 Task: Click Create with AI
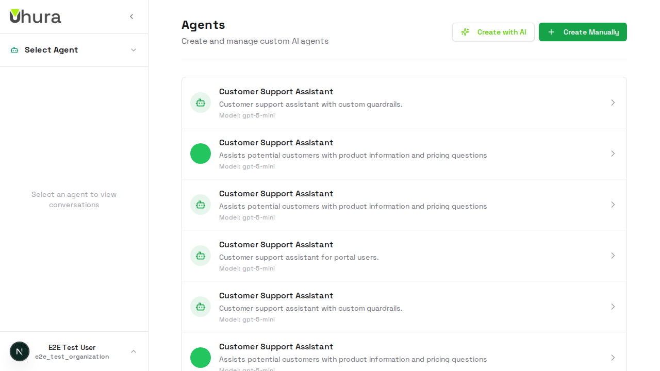click(x=493, y=32)
